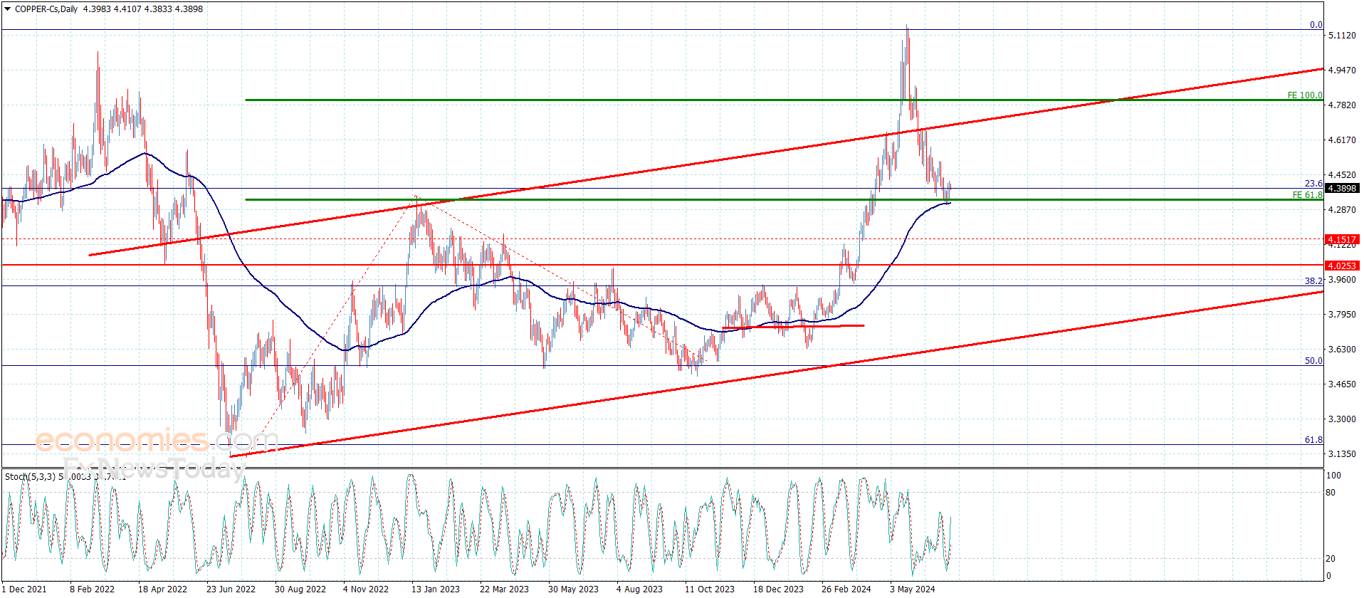Click the 50.0 Fibonacci level label
Image resolution: width=1364 pixels, height=598 pixels.
1313,361
